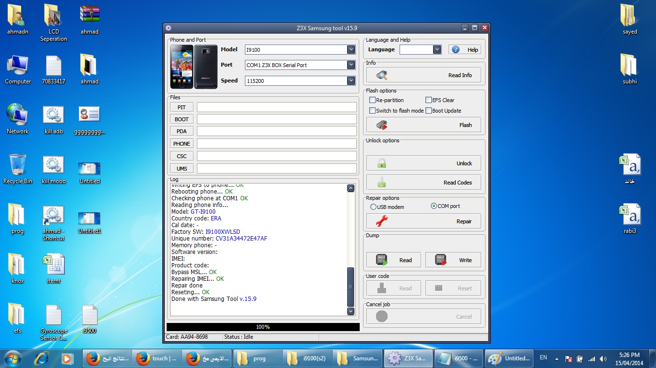Enable the Re-partition checkbox
The image size is (656, 368).
click(x=372, y=100)
